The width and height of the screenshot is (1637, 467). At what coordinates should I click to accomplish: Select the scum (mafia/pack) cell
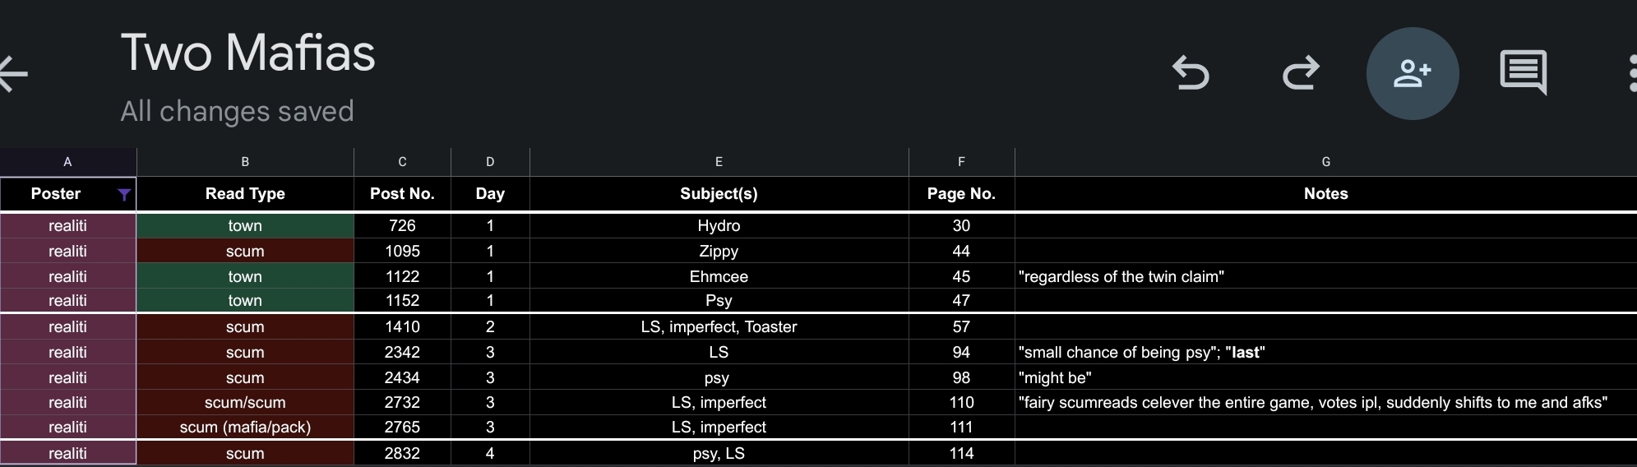(245, 428)
